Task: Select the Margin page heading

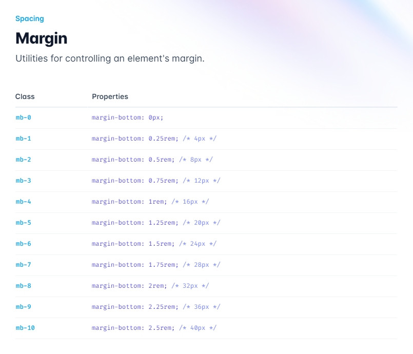Action: tap(42, 38)
